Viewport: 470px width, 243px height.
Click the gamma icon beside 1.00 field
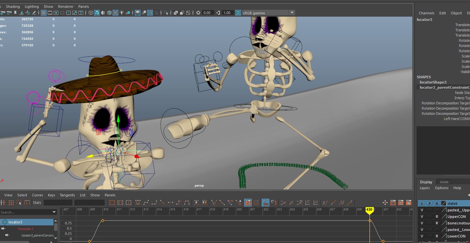pos(219,13)
